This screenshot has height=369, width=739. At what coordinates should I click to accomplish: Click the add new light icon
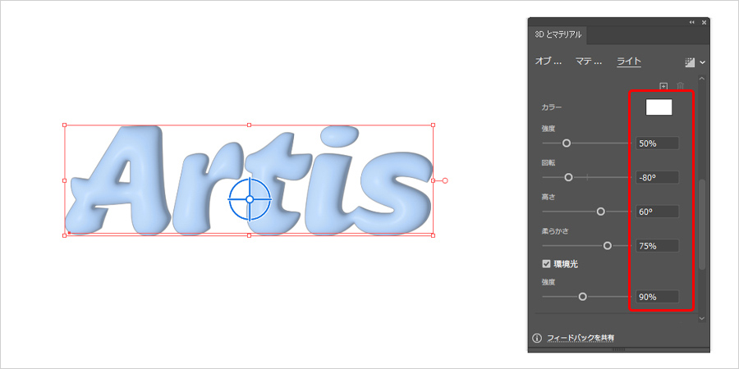click(x=663, y=86)
